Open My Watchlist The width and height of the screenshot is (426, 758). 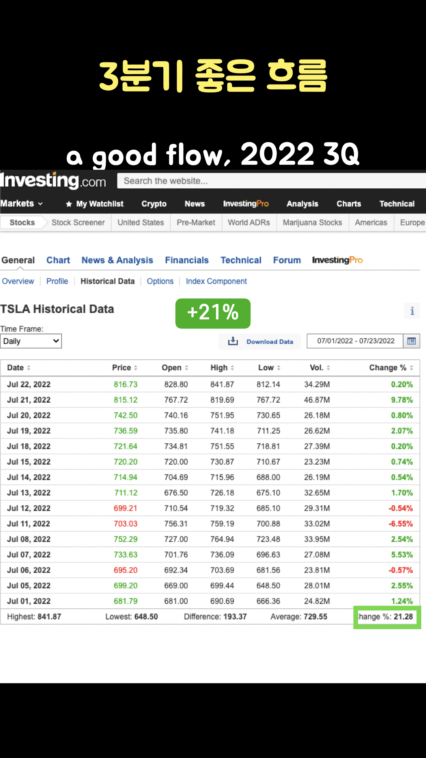[x=100, y=204]
